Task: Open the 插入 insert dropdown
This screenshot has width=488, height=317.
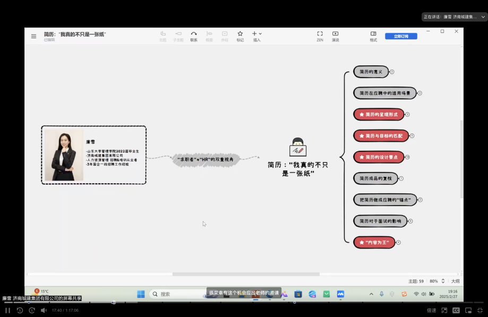Action: click(257, 36)
